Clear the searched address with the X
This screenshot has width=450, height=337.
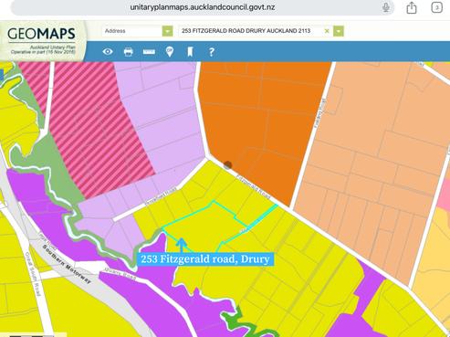(x=327, y=31)
